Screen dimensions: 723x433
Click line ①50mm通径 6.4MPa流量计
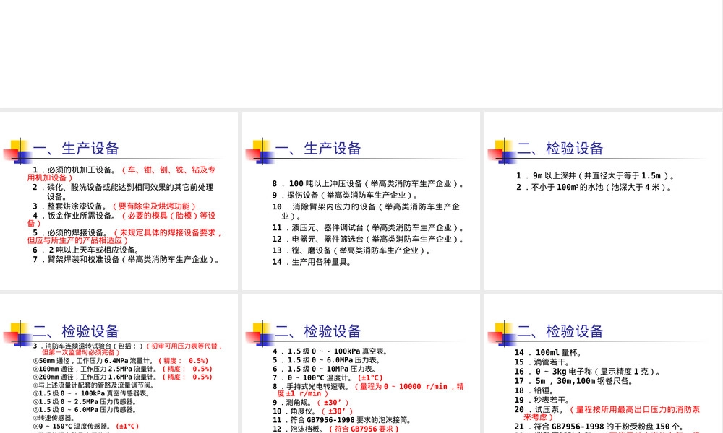point(121,361)
